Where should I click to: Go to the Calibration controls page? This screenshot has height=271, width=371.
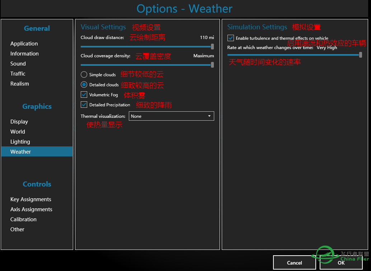[x=23, y=219]
